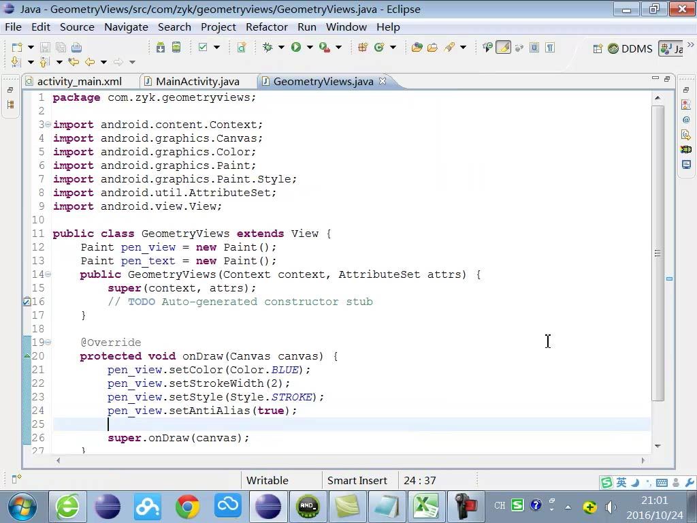
Task: Click horizontal scroll right arrow in editor
Action: [x=643, y=460]
